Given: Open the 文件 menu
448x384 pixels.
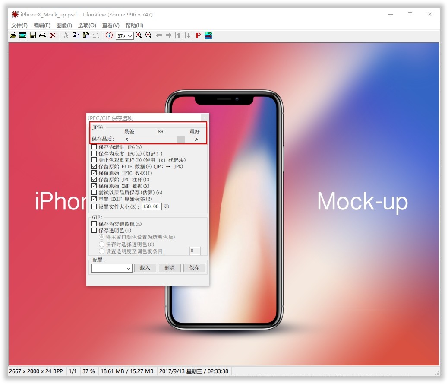Looking at the screenshot, I should click(x=19, y=25).
